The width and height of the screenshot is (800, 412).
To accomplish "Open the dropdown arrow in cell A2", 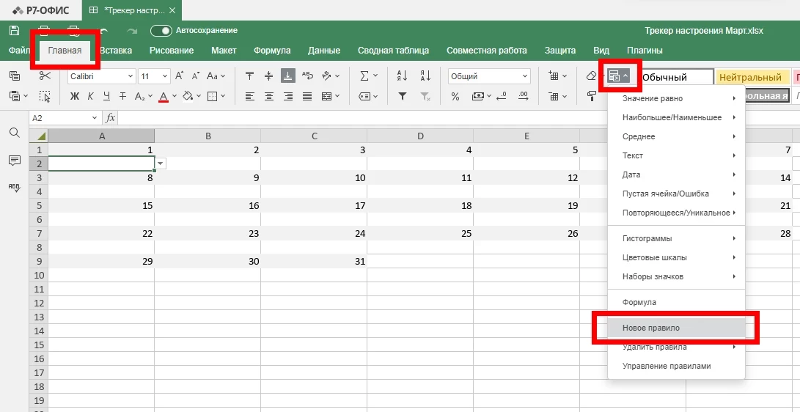I will pos(160,163).
